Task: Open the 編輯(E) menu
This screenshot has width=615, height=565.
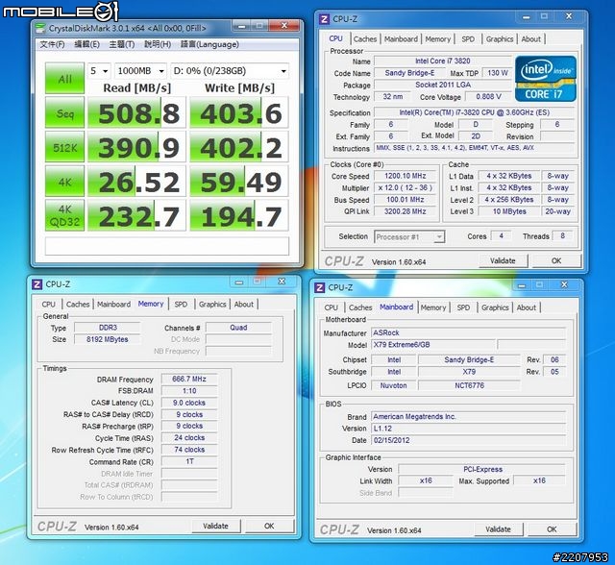Action: click(86, 44)
